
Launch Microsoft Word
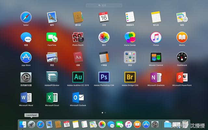click(x=26, y=97)
